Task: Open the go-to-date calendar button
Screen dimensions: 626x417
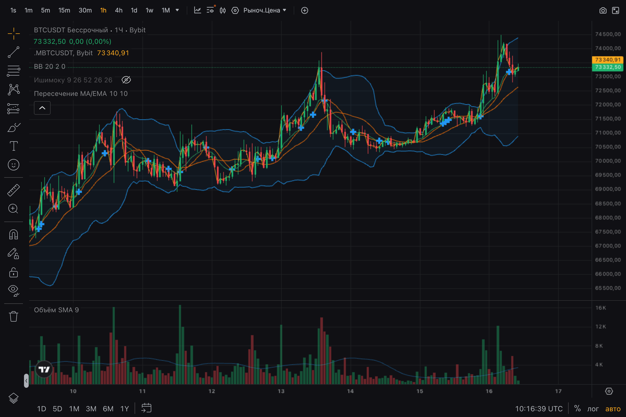Action: tap(146, 408)
